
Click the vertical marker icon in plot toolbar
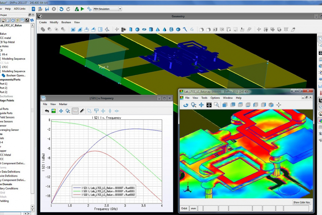pyautogui.click(x=110, y=111)
